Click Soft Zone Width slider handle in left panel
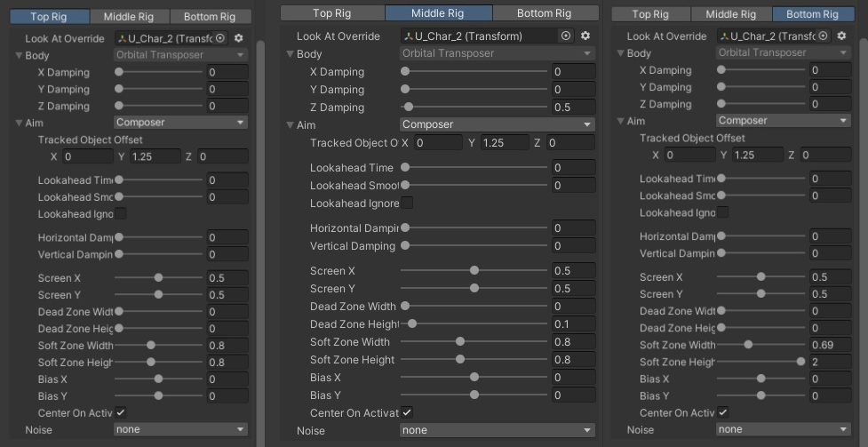The image size is (868, 447). point(150,345)
